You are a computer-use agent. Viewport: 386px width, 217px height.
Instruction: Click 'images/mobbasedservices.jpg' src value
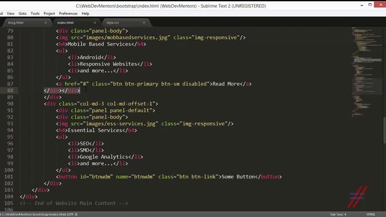click(127, 37)
